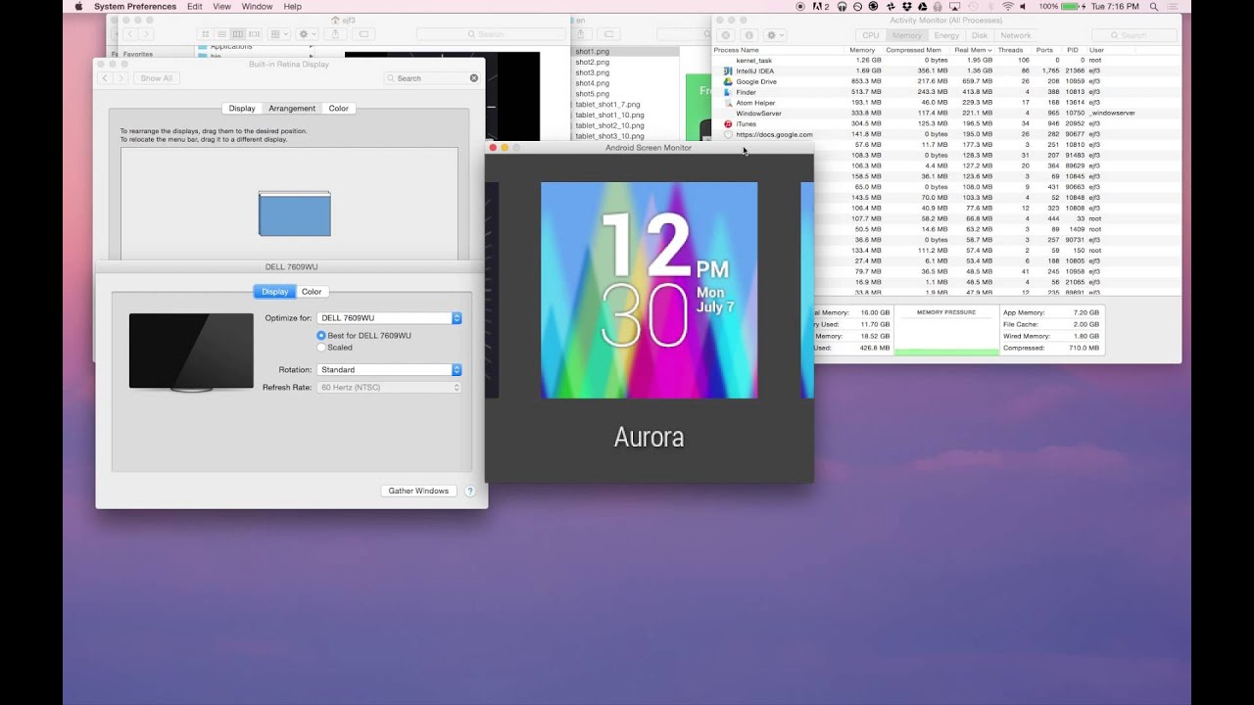Click the System Preferences search field

(432, 78)
